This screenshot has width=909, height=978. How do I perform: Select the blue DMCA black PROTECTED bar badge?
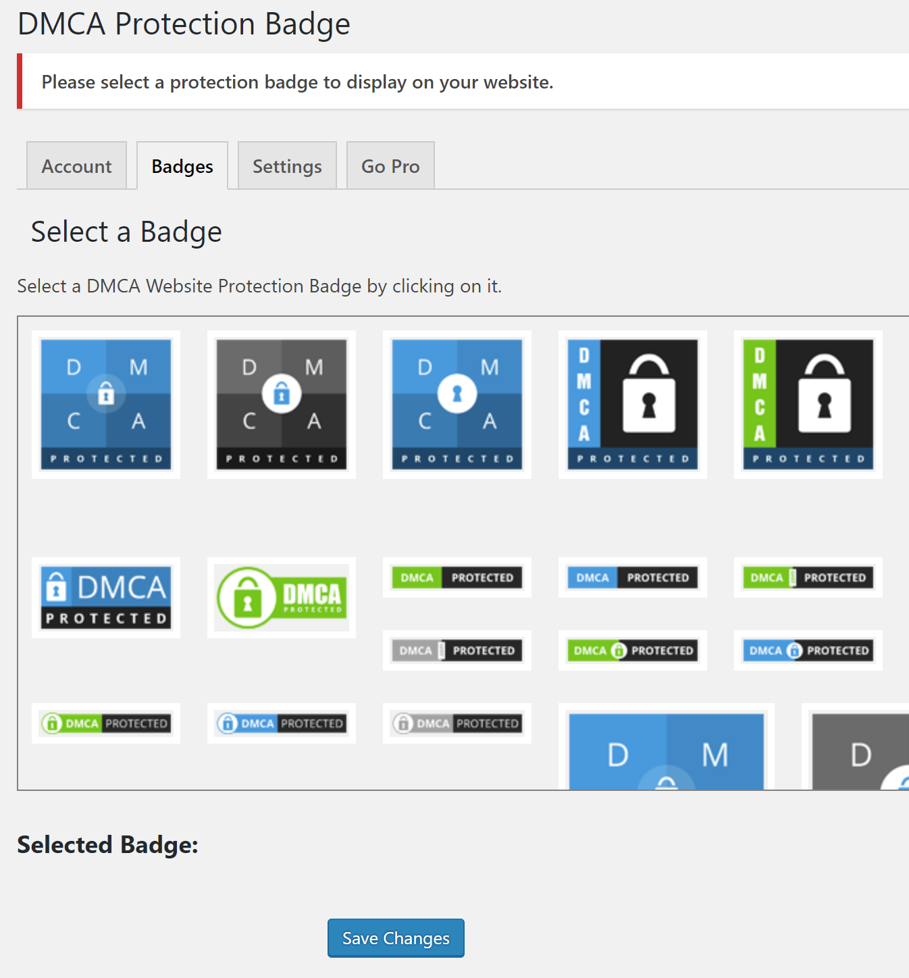[633, 577]
